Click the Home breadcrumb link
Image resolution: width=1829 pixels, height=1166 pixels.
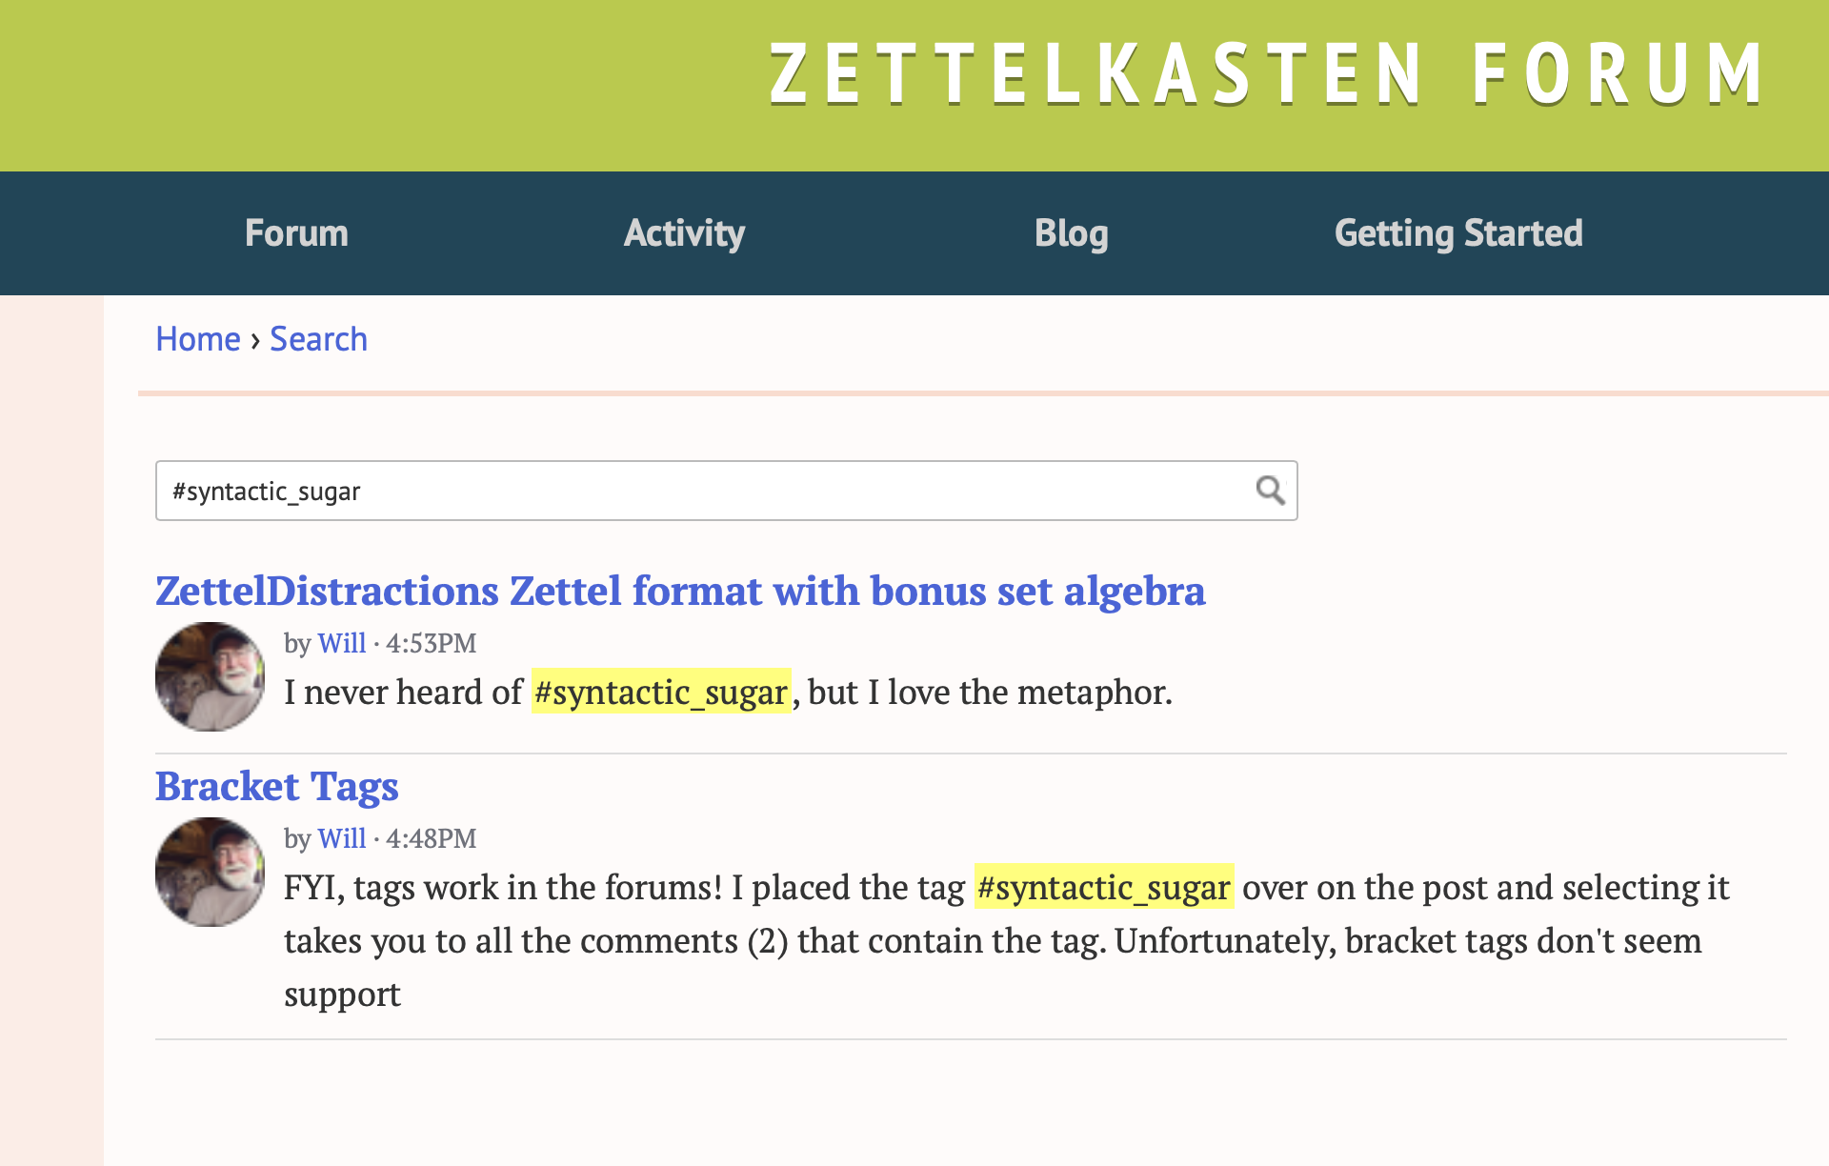click(198, 339)
